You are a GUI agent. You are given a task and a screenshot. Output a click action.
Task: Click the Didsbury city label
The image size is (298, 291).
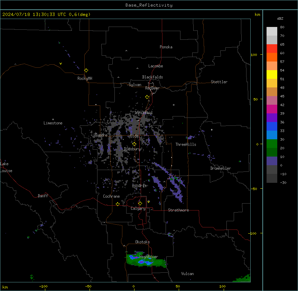coord(132,149)
